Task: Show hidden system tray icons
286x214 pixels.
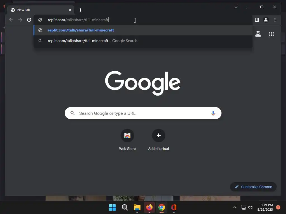Action: tap(235, 207)
